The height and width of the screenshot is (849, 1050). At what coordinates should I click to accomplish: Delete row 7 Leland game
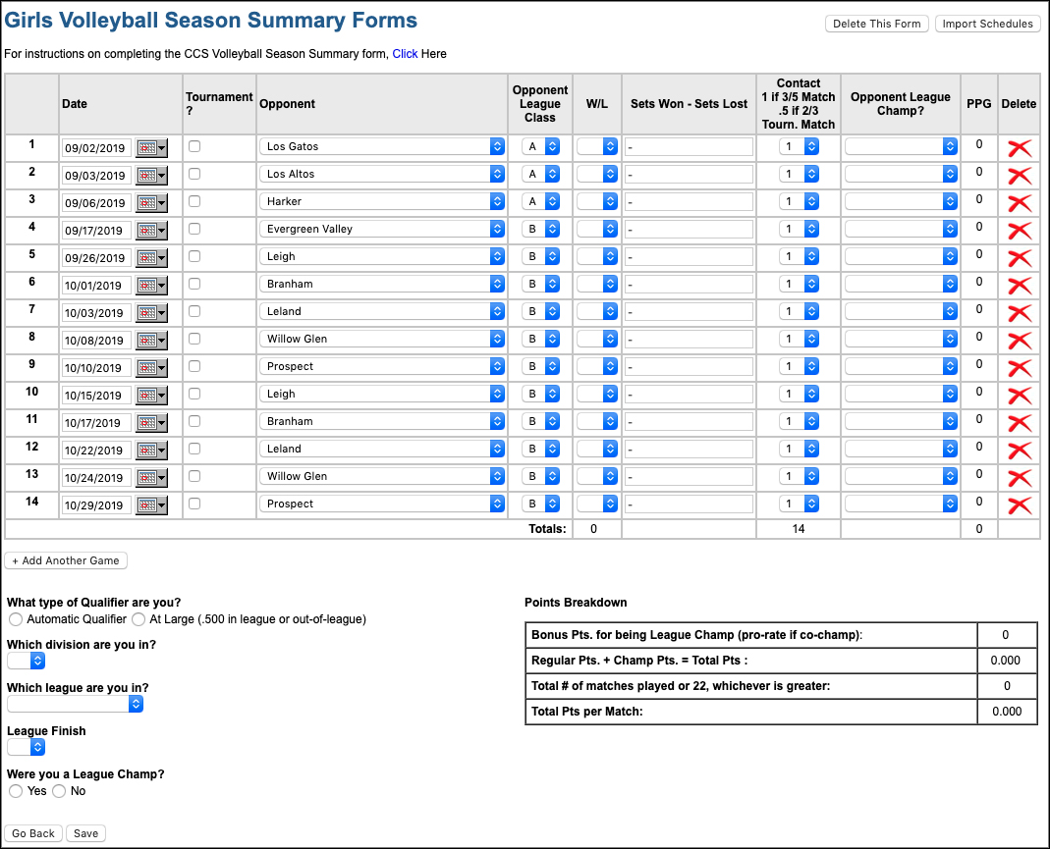[1020, 313]
